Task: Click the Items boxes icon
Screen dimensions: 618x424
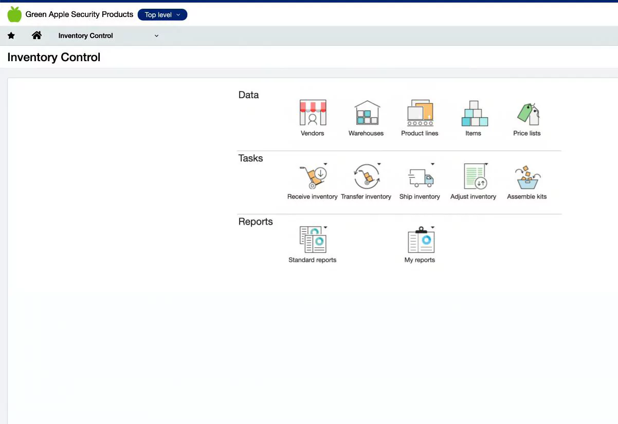Action: click(474, 113)
